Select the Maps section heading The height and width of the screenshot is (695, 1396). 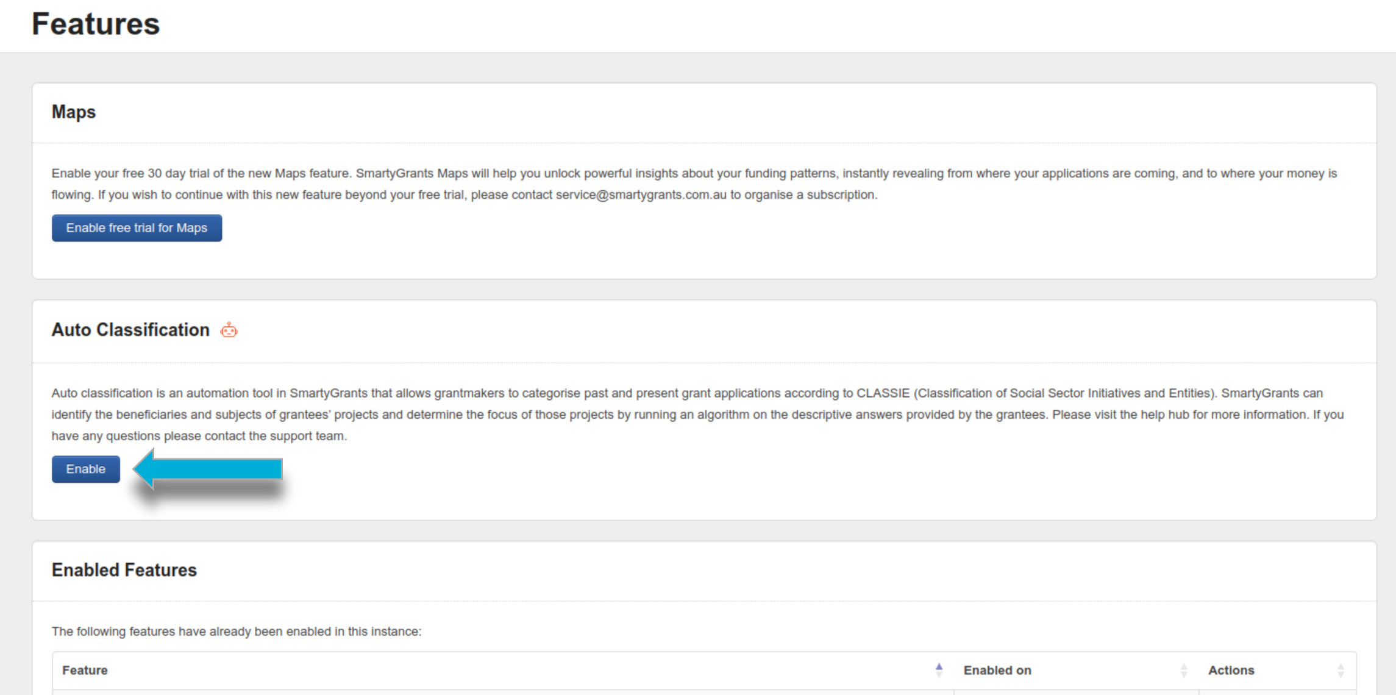74,112
